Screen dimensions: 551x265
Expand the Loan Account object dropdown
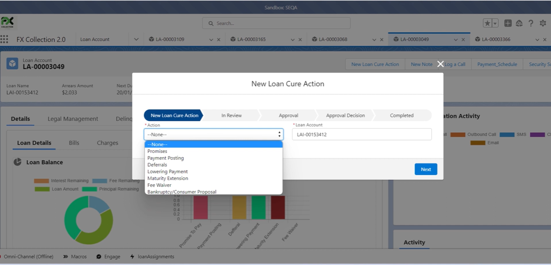(136, 39)
